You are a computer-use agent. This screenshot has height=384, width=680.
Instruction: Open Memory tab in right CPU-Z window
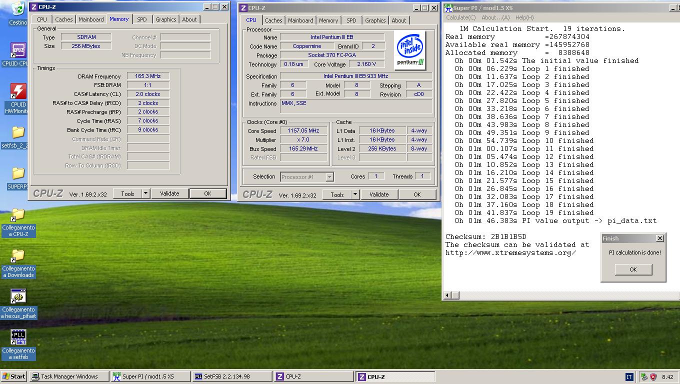point(328,20)
